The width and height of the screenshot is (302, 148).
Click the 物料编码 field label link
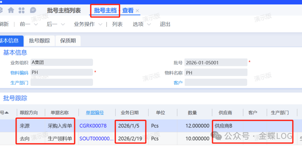pyautogui.click(x=19, y=73)
